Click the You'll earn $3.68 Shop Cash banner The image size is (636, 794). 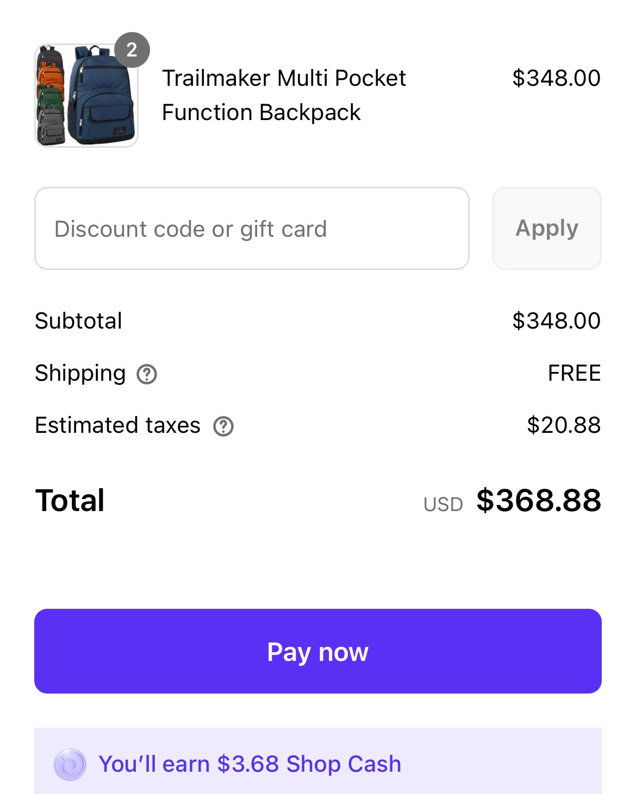click(318, 761)
